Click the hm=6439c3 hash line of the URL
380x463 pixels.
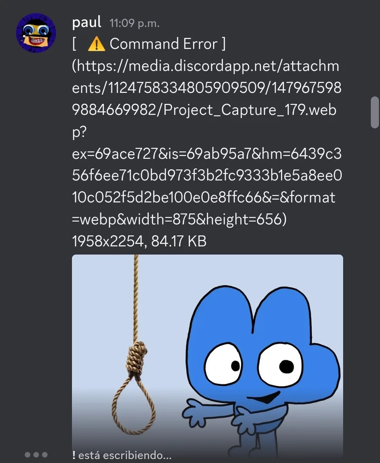207,153
